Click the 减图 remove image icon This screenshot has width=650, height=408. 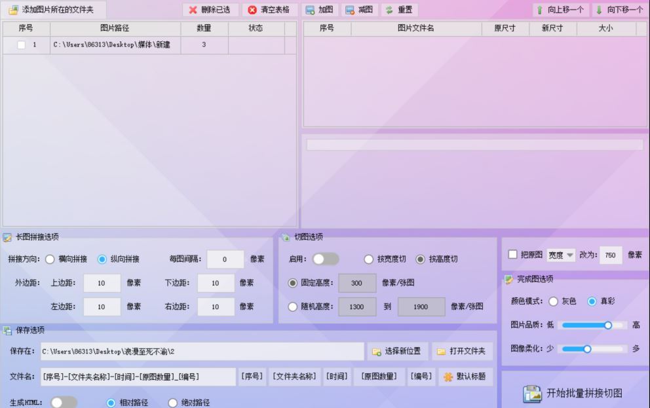click(x=350, y=10)
